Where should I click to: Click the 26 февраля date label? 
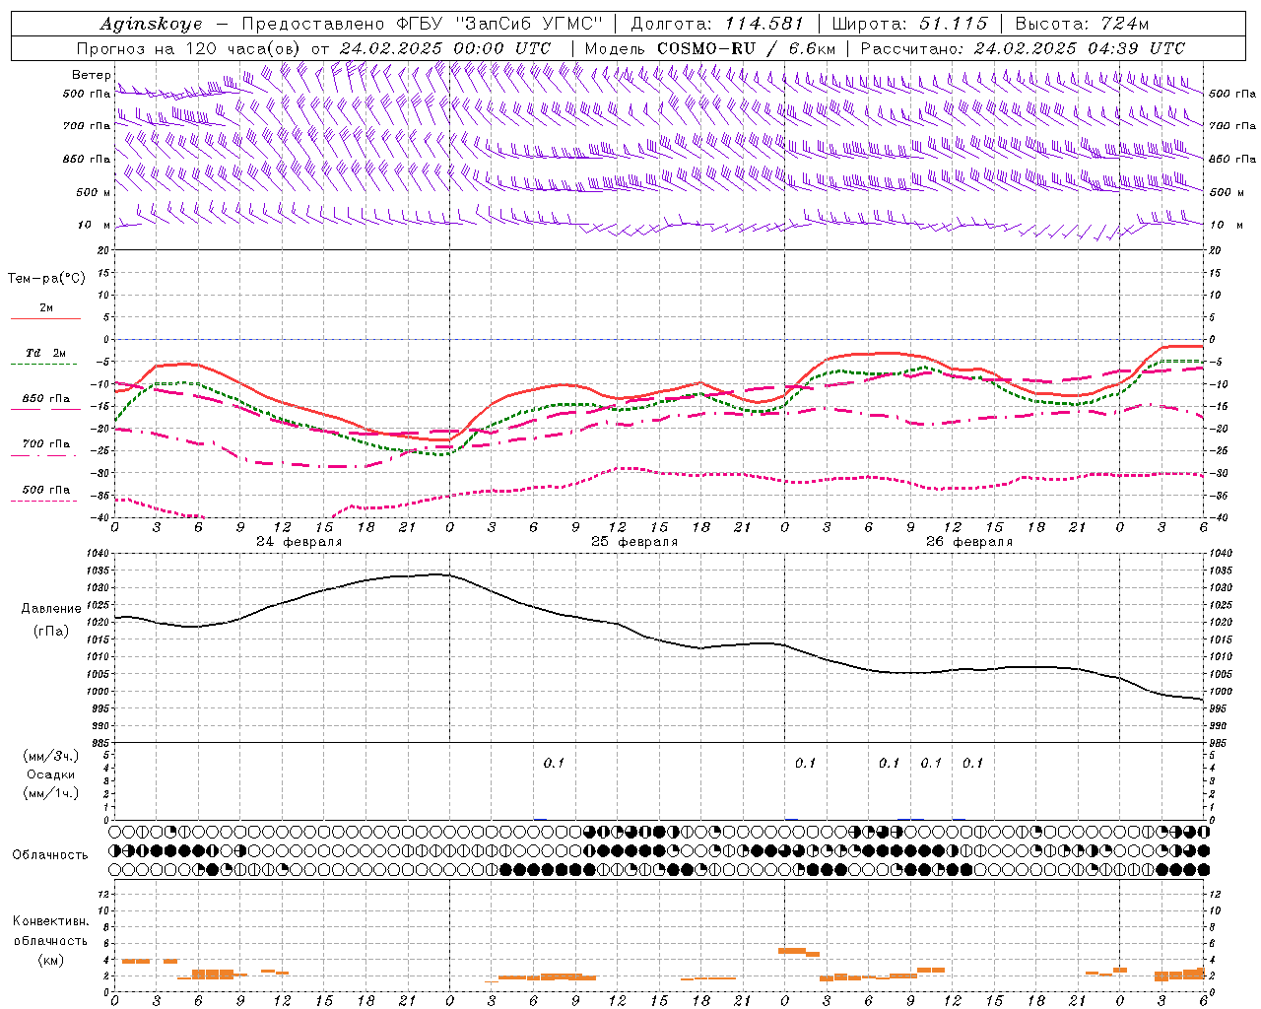point(969,542)
